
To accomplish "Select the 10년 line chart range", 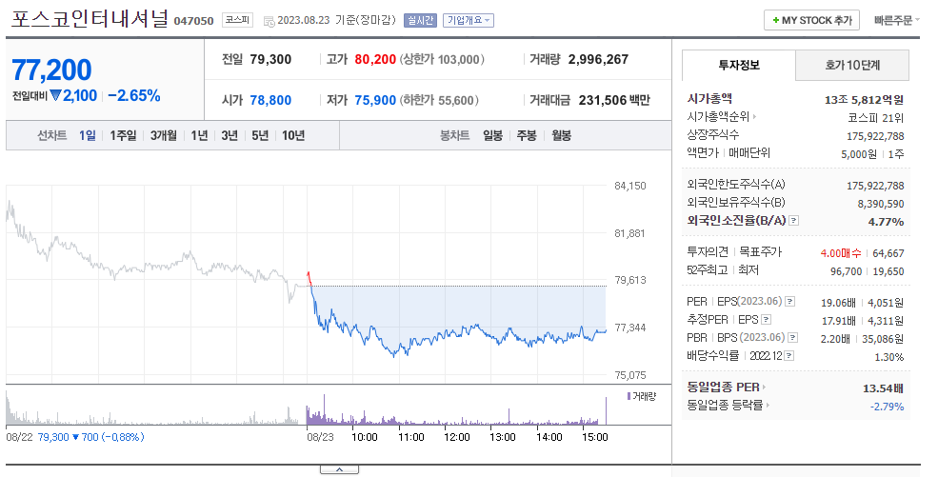I will pos(293,136).
